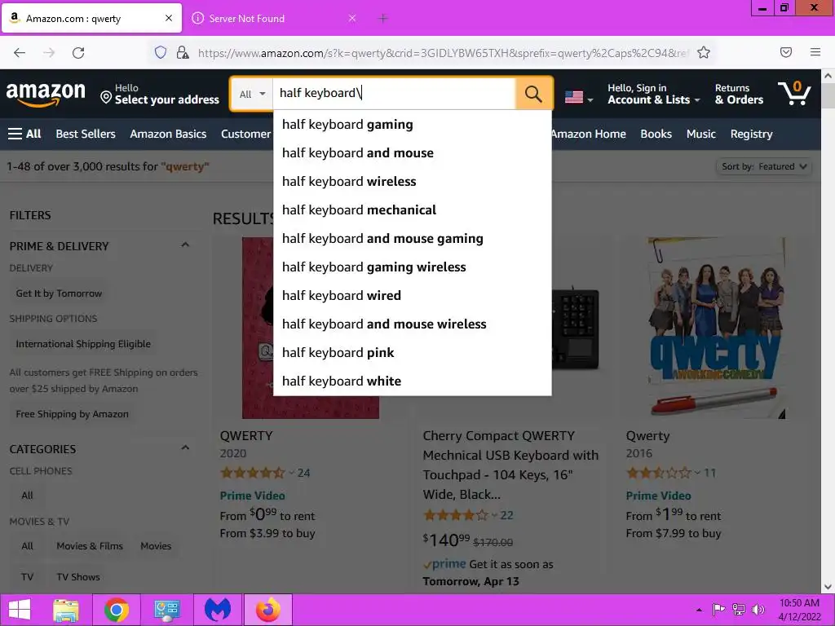Select suggestion half keyboard white
The image size is (835, 626).
click(x=412, y=381)
